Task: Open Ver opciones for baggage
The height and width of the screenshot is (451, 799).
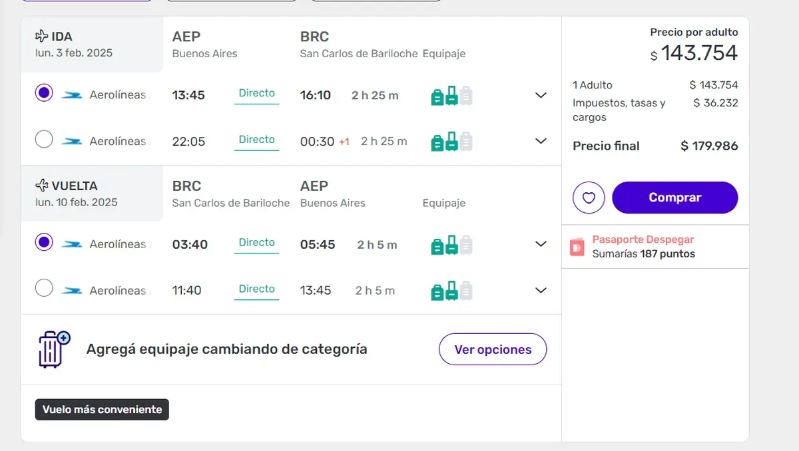Action: point(493,349)
